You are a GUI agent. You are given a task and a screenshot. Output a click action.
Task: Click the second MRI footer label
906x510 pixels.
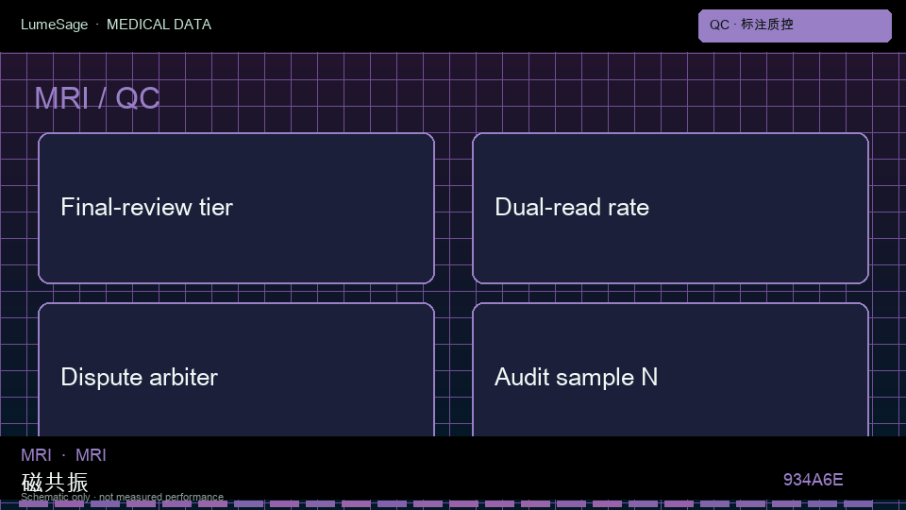91,455
